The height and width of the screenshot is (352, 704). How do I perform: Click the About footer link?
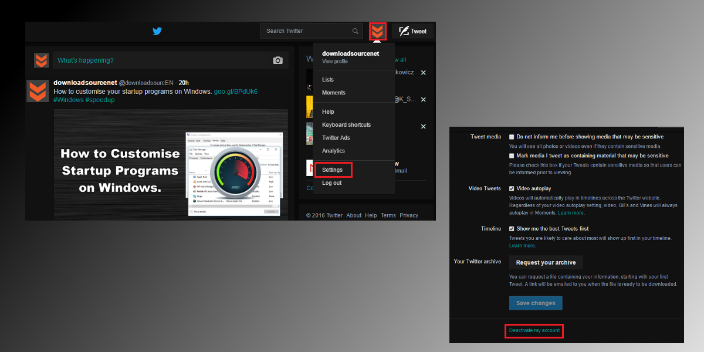354,215
